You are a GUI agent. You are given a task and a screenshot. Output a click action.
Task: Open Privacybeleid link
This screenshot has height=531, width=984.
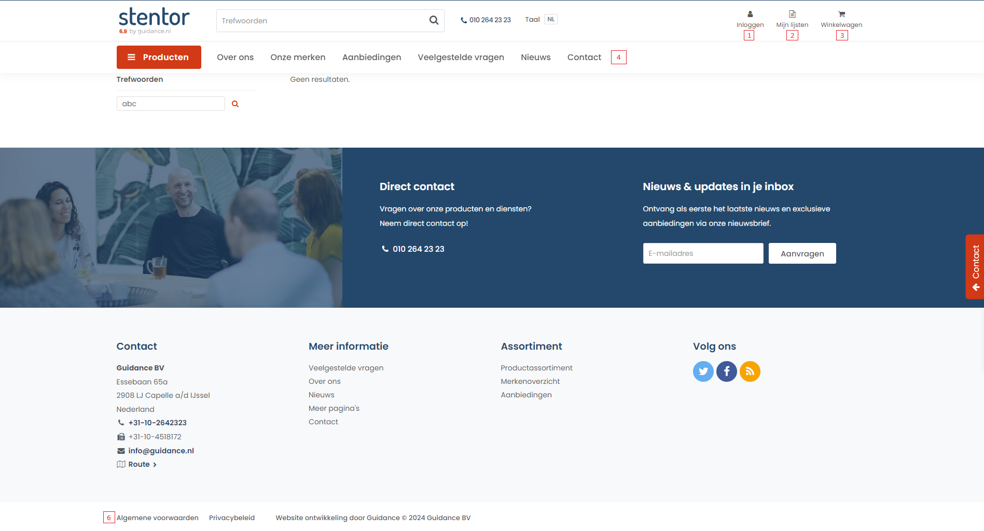point(232,518)
